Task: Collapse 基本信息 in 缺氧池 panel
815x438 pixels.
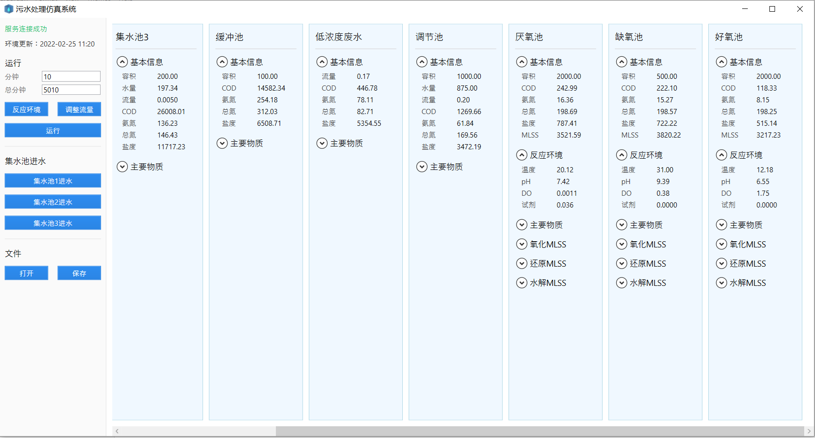Action: point(622,62)
